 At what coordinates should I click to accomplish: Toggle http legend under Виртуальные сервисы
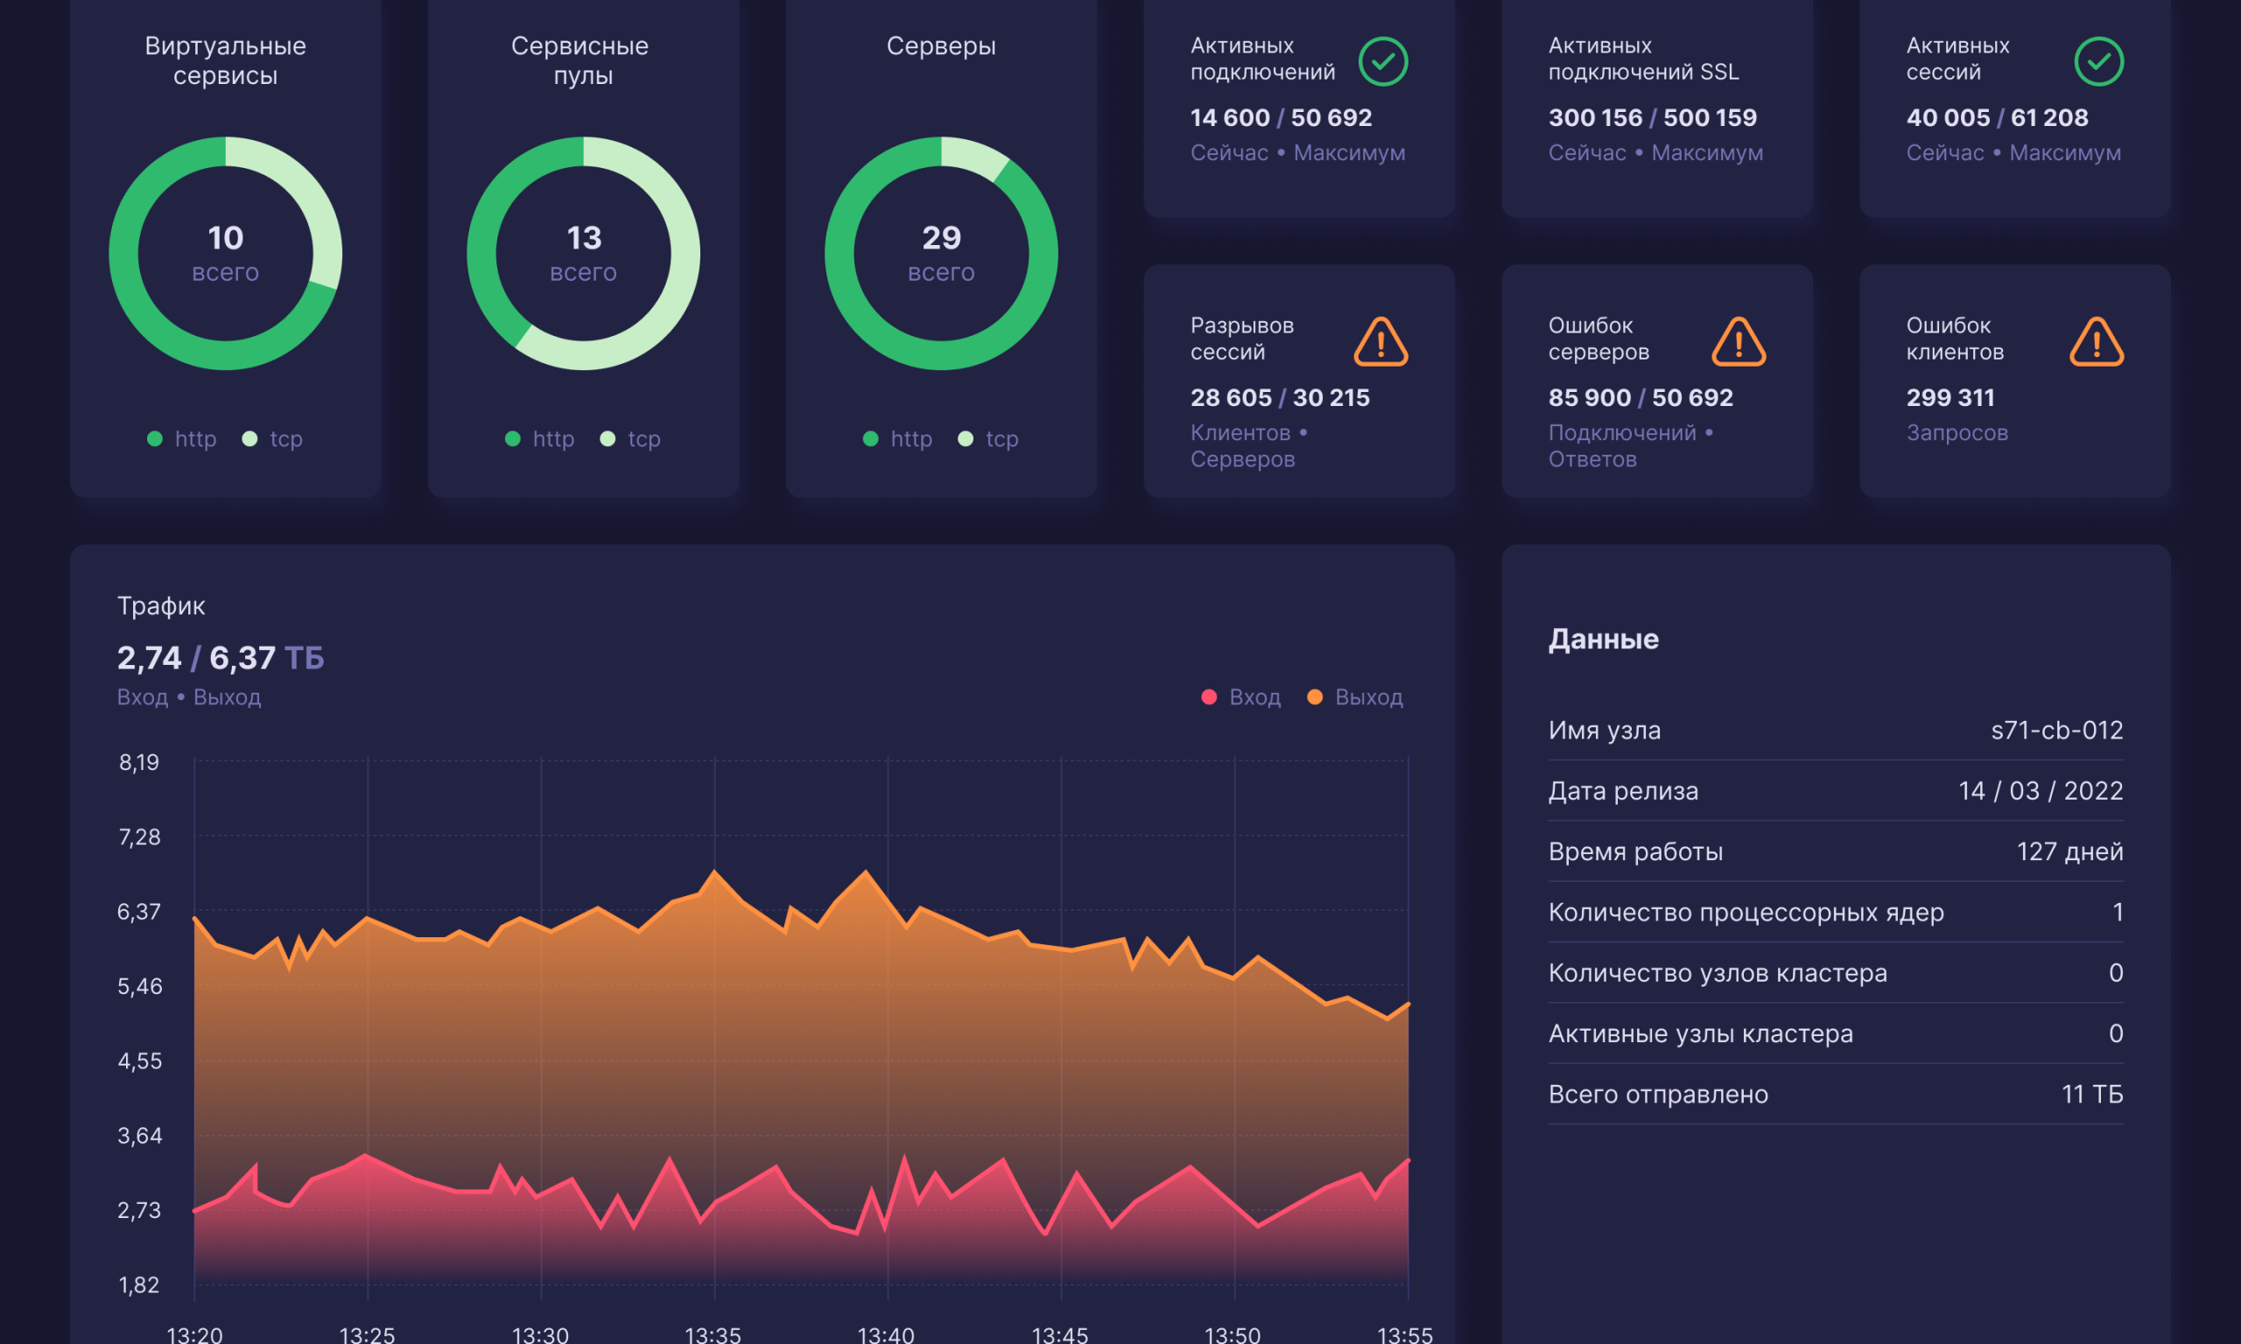pyautogui.click(x=182, y=439)
